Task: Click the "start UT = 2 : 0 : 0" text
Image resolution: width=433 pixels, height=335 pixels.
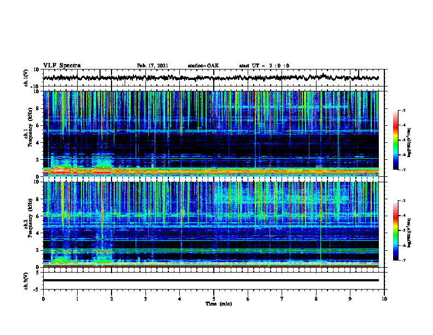Action: pyautogui.click(x=264, y=66)
